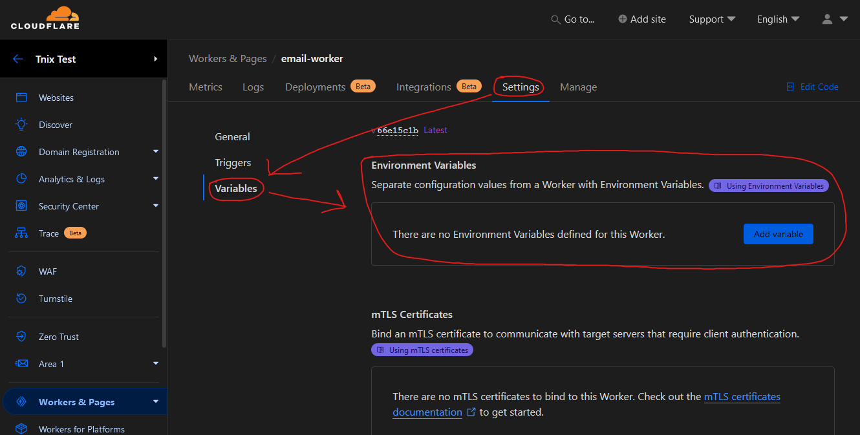Select Triggers in the settings menu
The width and height of the screenshot is (860, 435).
click(x=233, y=163)
